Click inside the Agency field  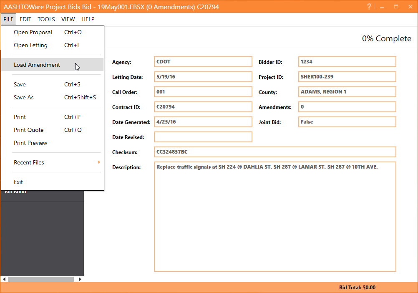pyautogui.click(x=203, y=61)
